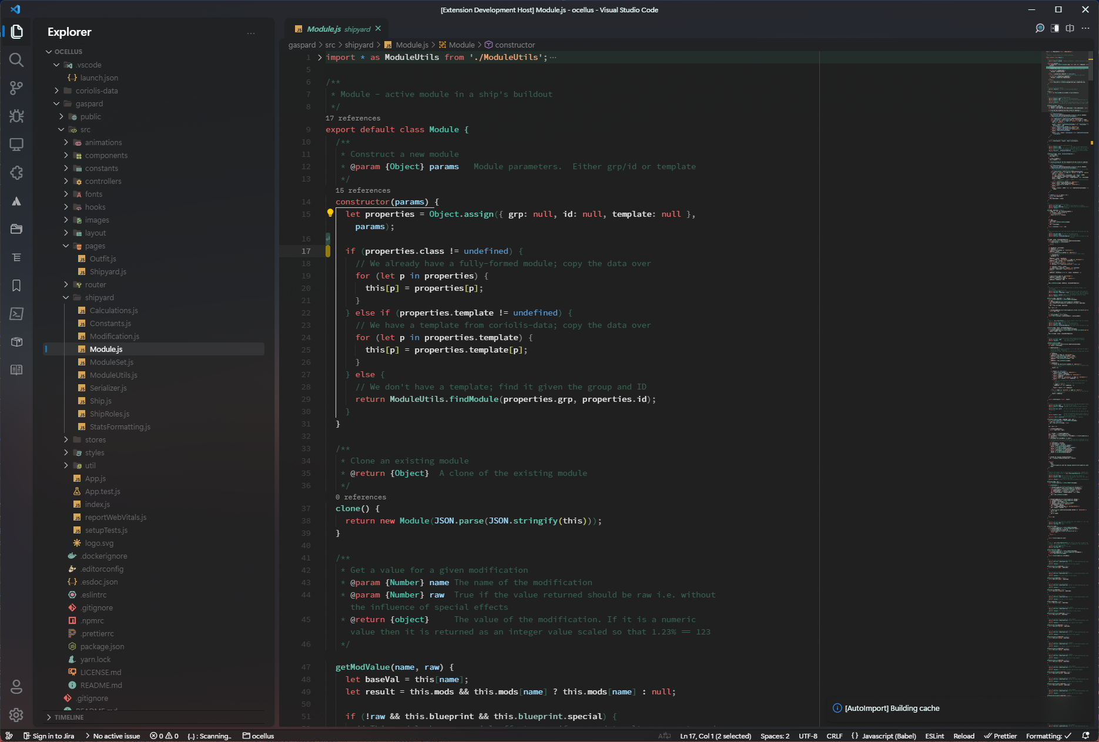Click the '17 references' code lens
The width and height of the screenshot is (1099, 742).
click(x=353, y=118)
